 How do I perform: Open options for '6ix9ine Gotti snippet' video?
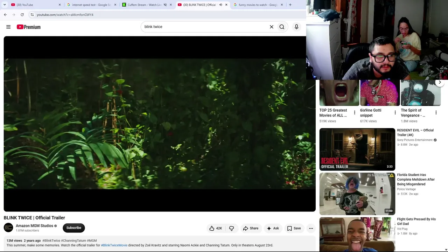[395, 113]
